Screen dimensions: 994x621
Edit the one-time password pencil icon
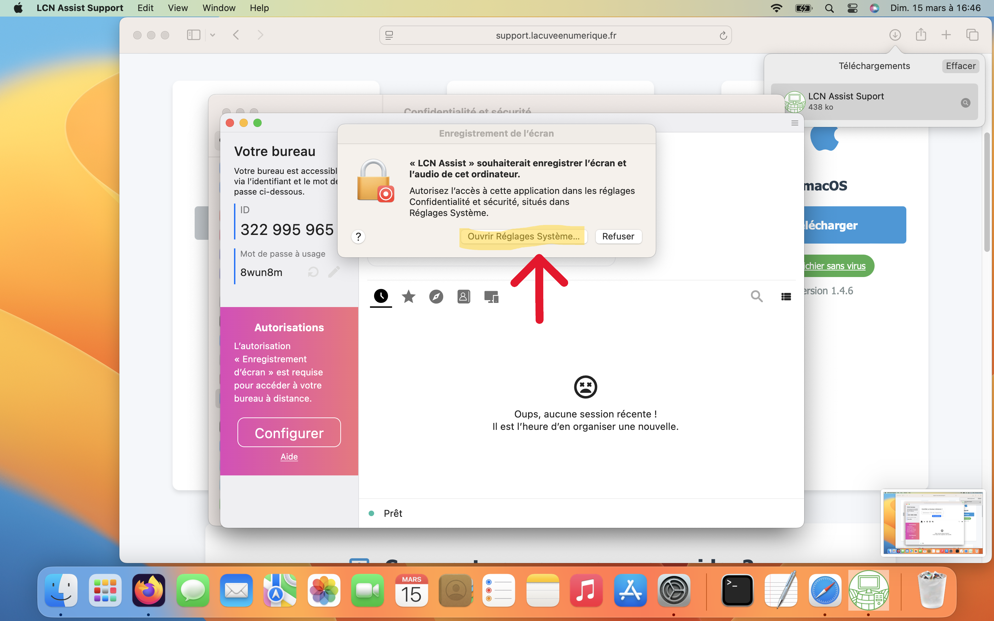point(334,272)
